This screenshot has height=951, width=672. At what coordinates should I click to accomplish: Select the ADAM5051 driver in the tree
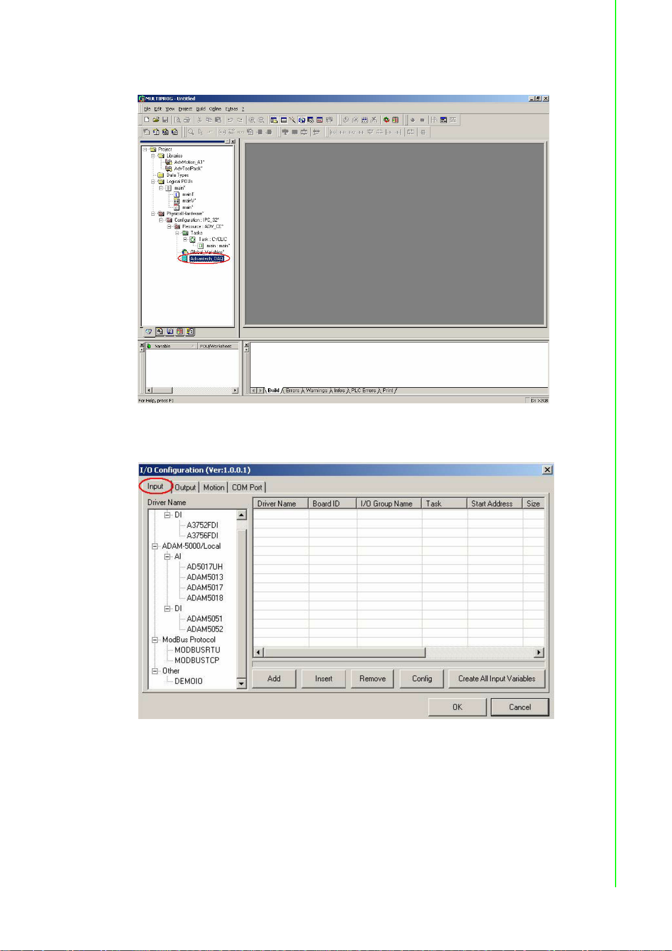tap(205, 619)
